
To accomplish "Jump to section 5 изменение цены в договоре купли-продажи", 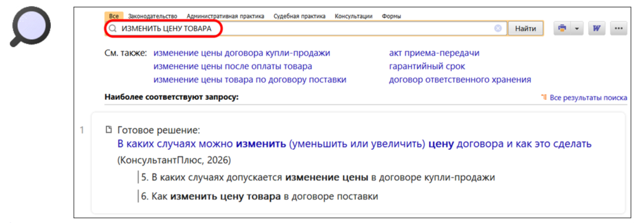I will tap(318, 178).
